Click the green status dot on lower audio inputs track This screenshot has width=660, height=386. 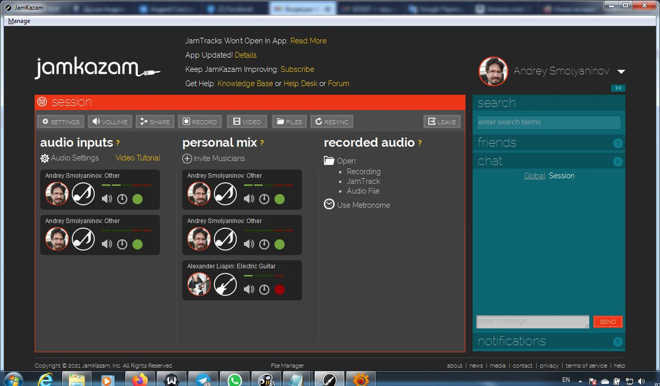[137, 244]
